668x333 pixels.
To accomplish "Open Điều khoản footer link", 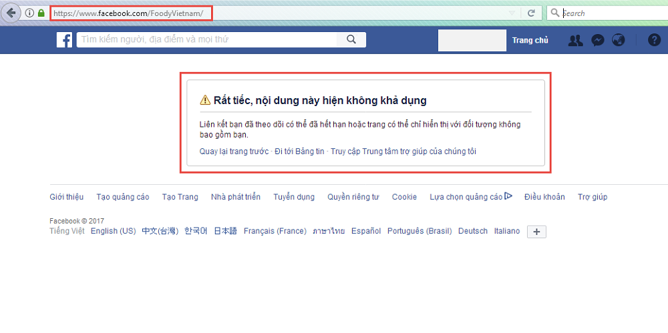I will pyautogui.click(x=545, y=197).
